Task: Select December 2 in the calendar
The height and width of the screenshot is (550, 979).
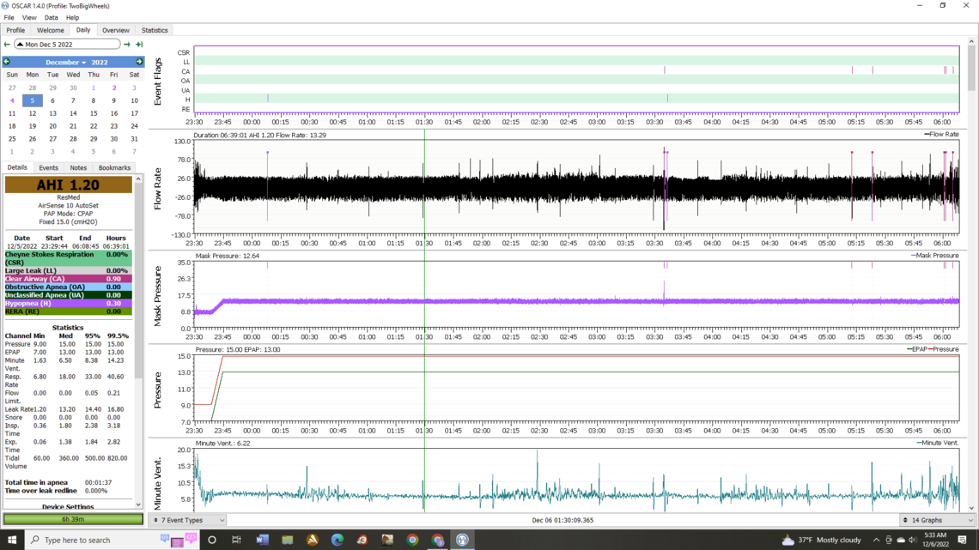Action: 113,88
